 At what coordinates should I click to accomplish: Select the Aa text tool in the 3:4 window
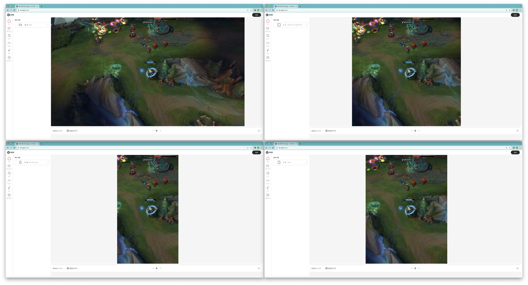(x=268, y=181)
